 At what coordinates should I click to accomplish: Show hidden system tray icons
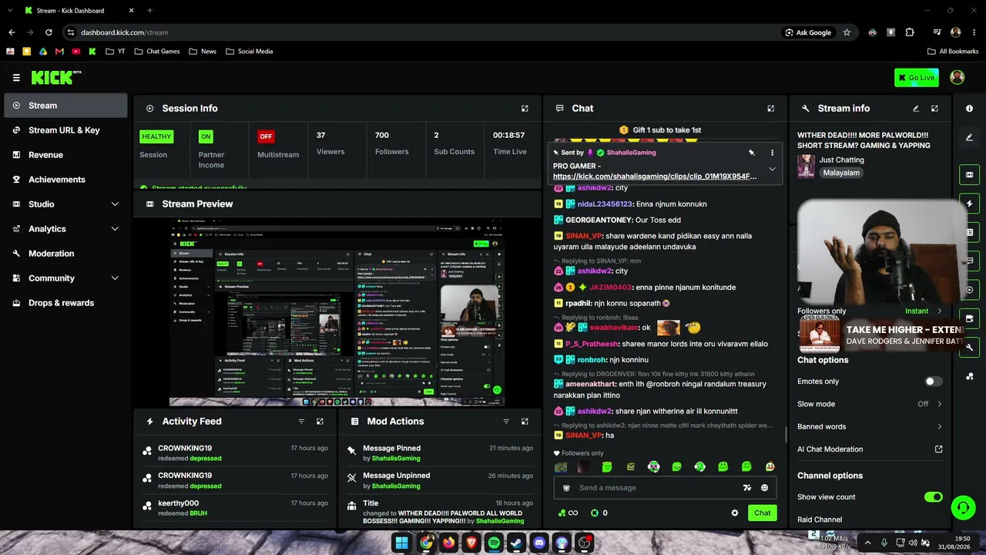[x=868, y=543]
